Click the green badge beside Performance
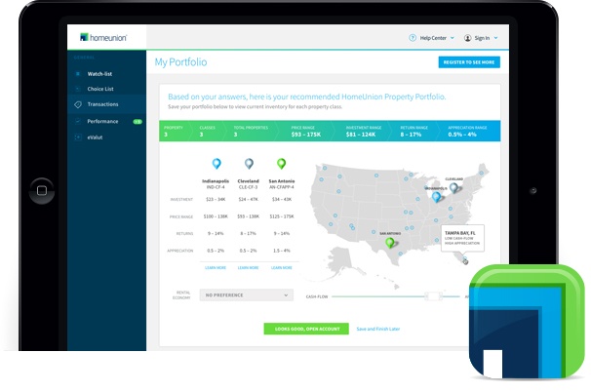Viewport: 591px width, 392px height. point(138,121)
